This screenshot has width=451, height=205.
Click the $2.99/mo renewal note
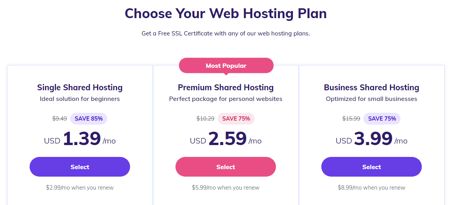click(x=80, y=188)
